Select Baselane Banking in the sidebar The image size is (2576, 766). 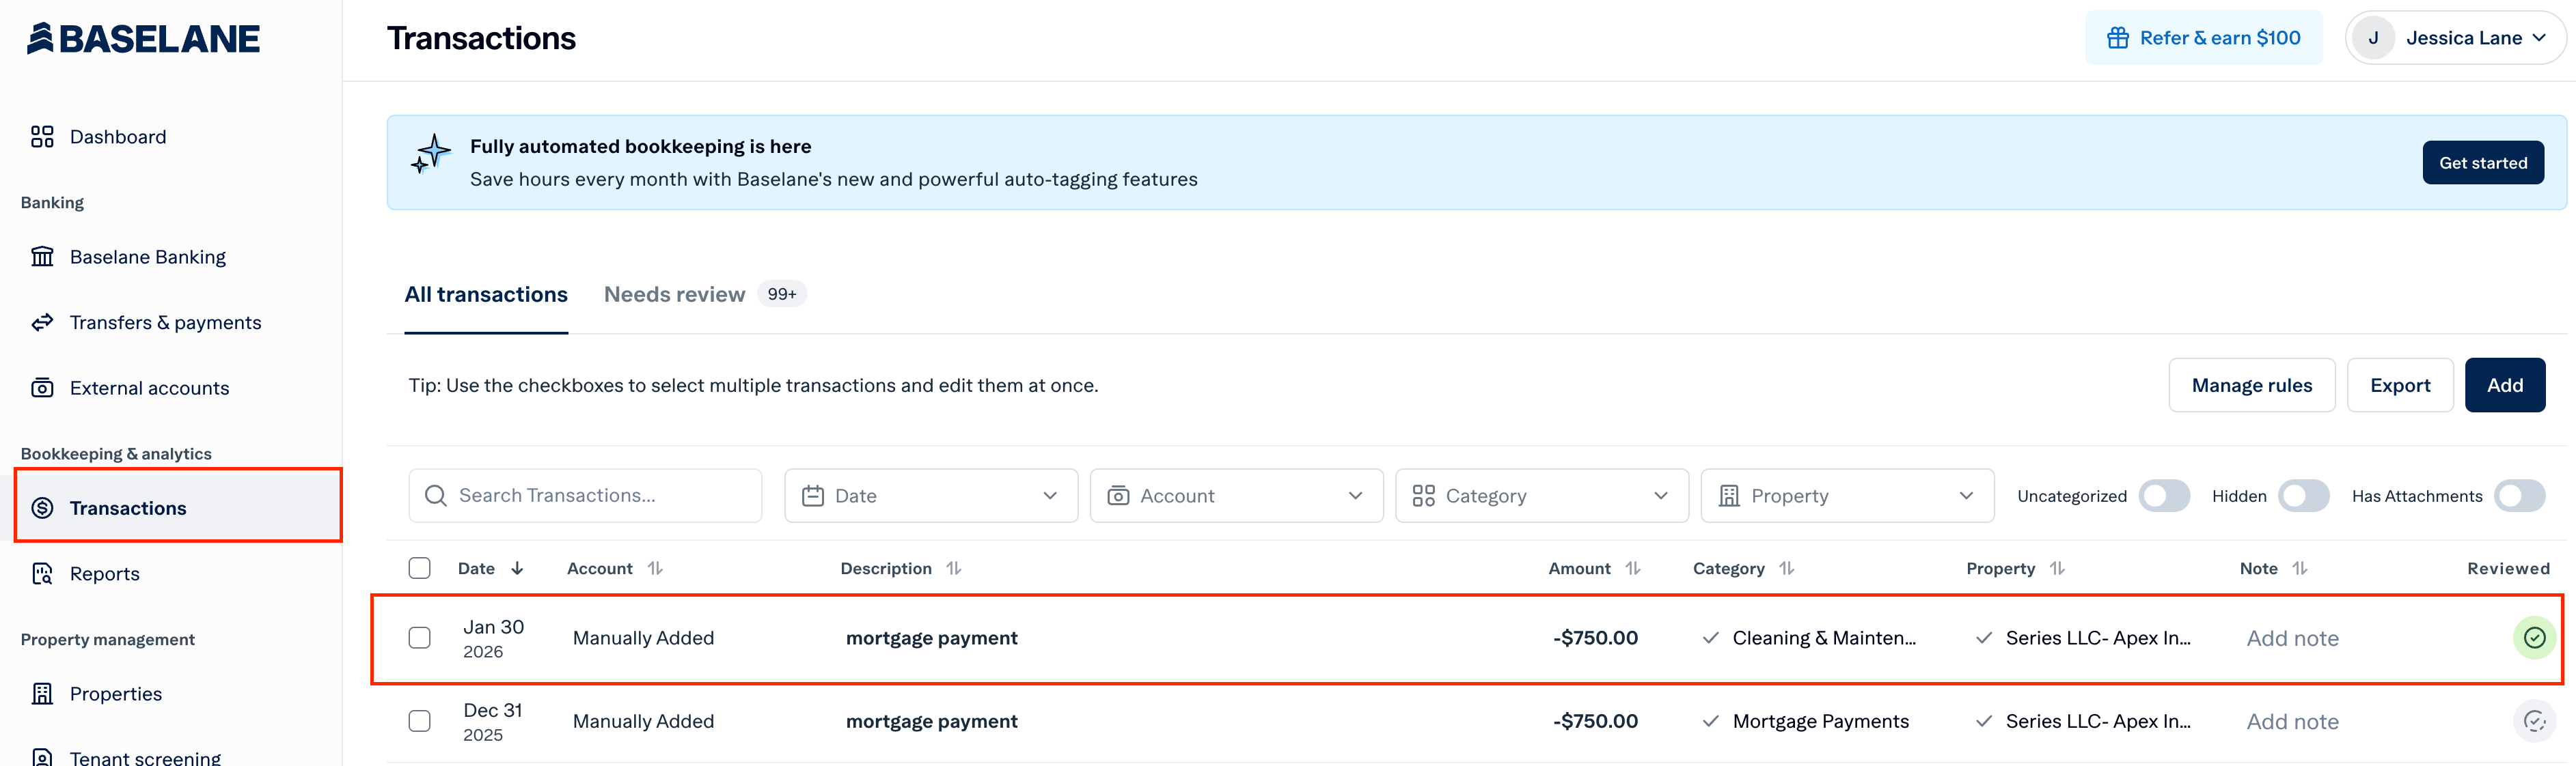coord(147,257)
